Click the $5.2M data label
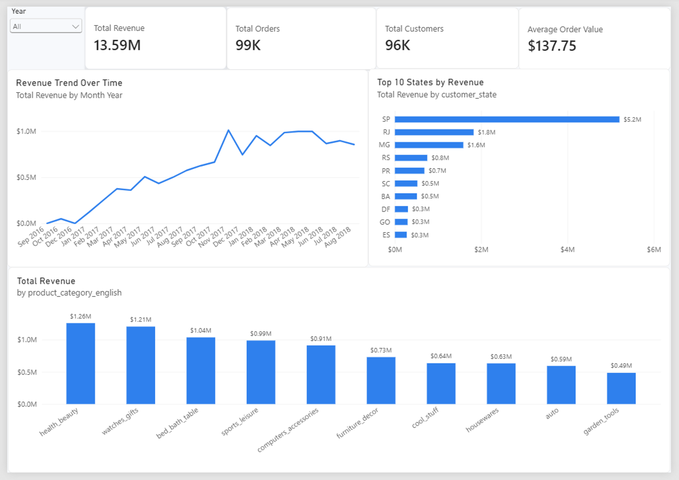The width and height of the screenshot is (679, 480). pyautogui.click(x=632, y=119)
